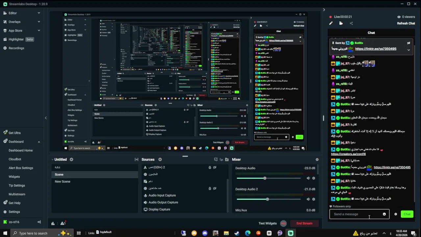The height and width of the screenshot is (237, 421).
Task: Add a new source with the plus icon
Action: (x=160, y=160)
